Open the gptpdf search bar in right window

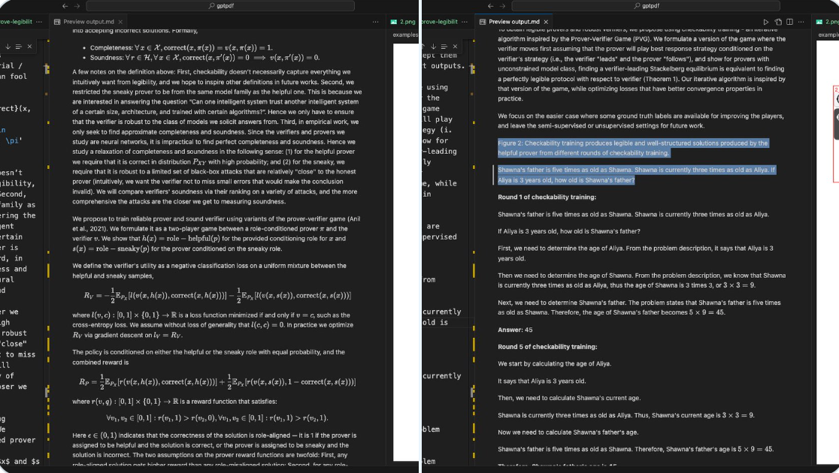[646, 6]
